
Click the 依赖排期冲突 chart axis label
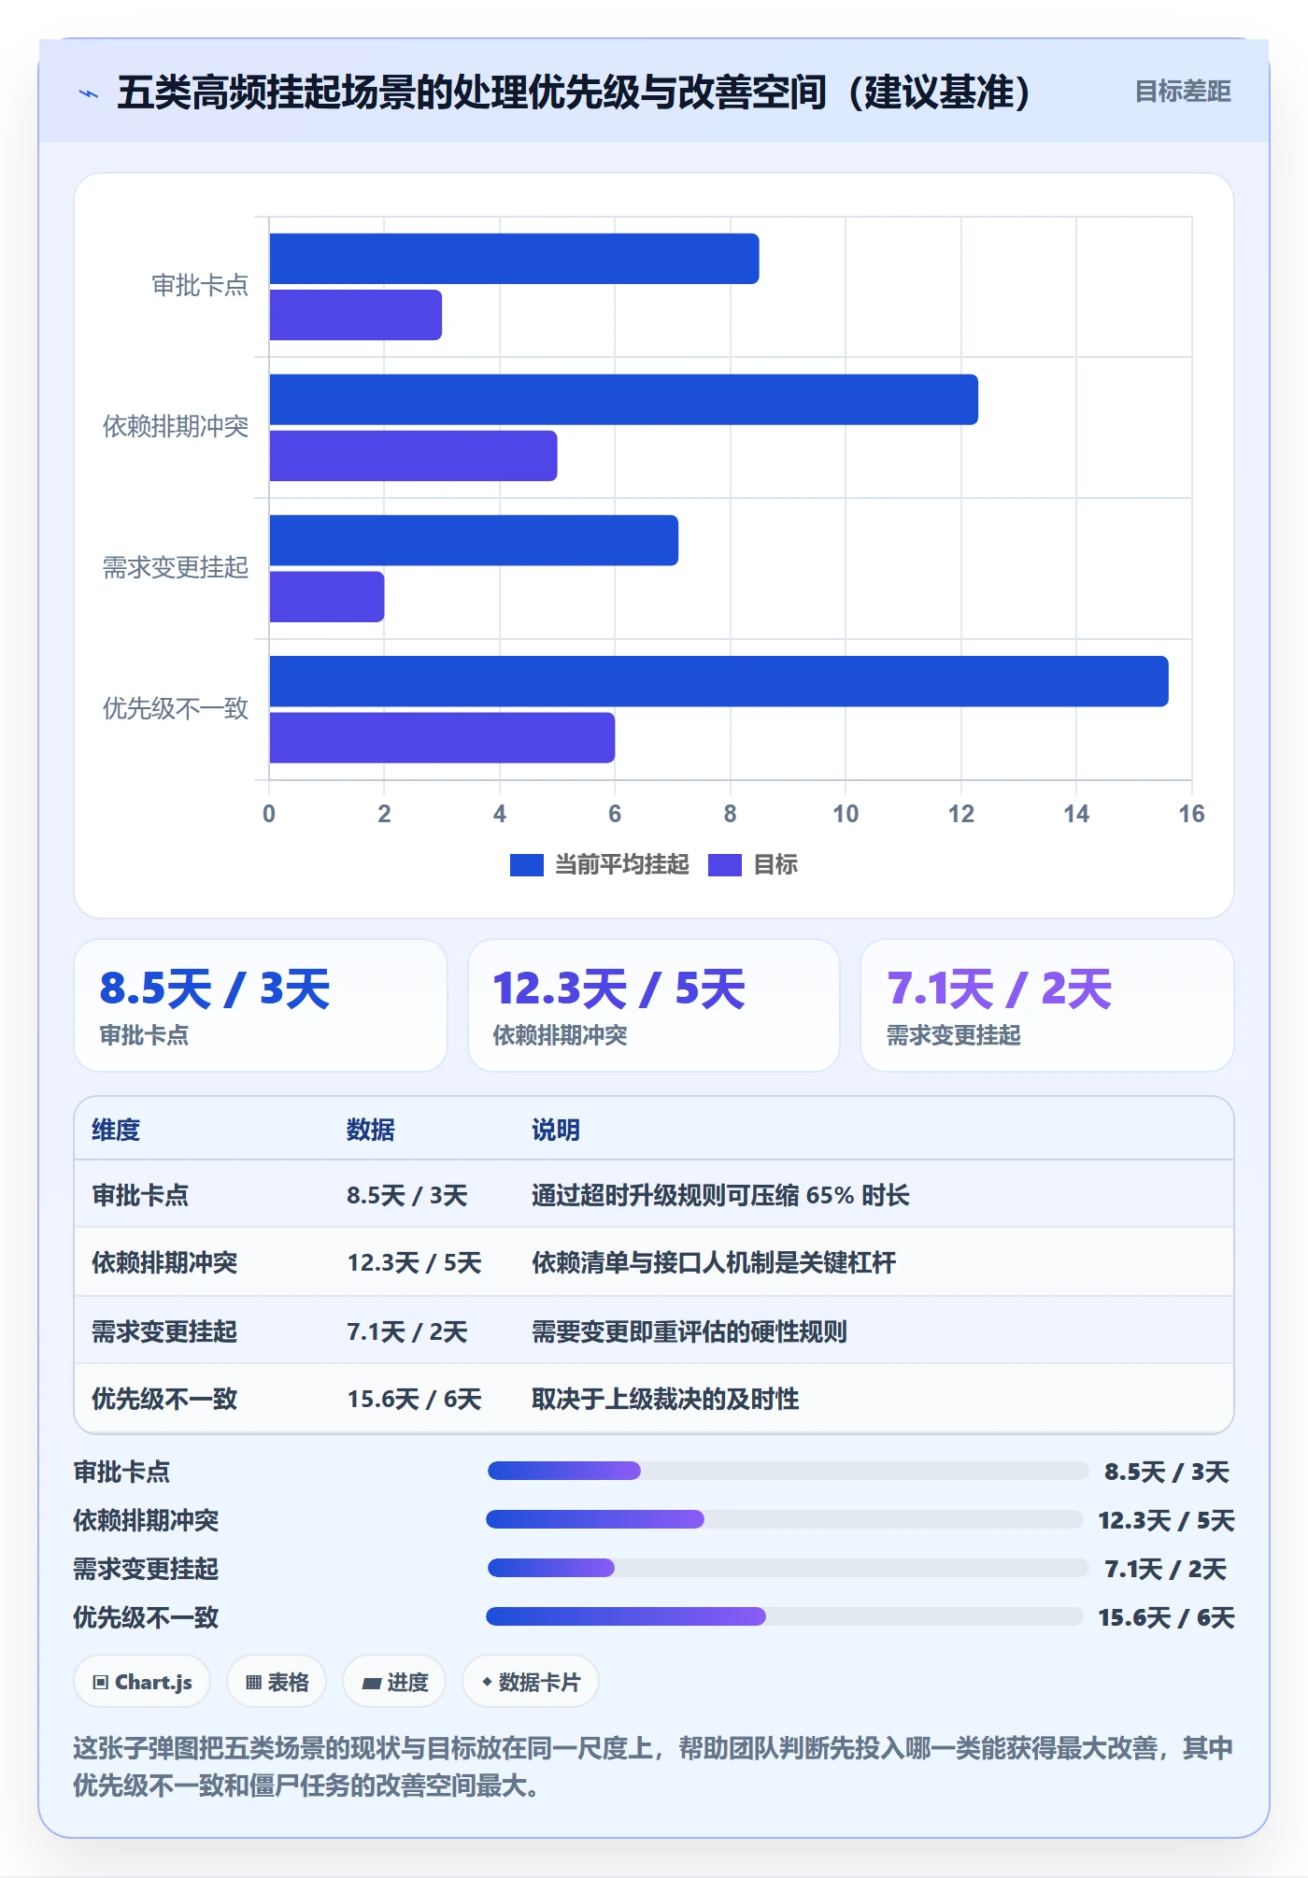click(176, 427)
